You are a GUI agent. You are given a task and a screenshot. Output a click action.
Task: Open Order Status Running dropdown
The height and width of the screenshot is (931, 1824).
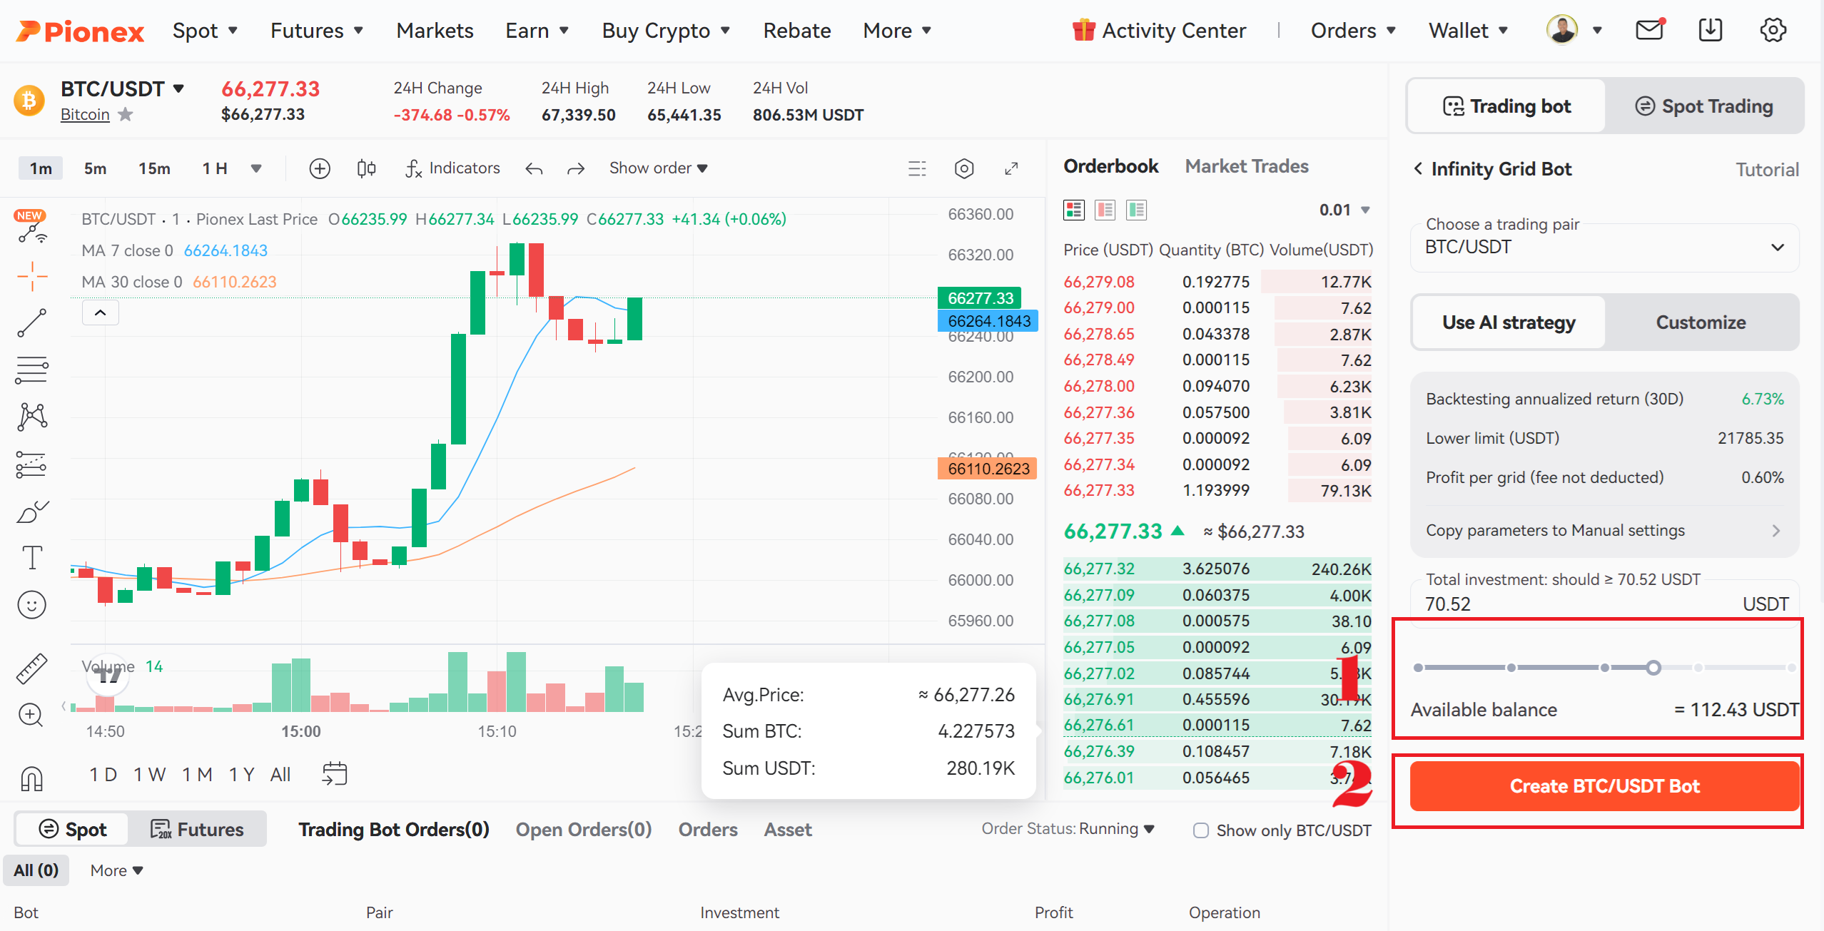(1068, 829)
